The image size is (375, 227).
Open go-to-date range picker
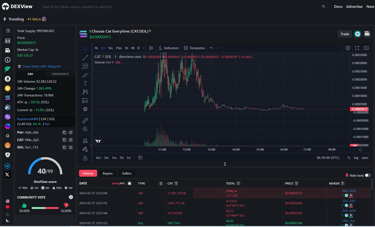(x=140, y=158)
